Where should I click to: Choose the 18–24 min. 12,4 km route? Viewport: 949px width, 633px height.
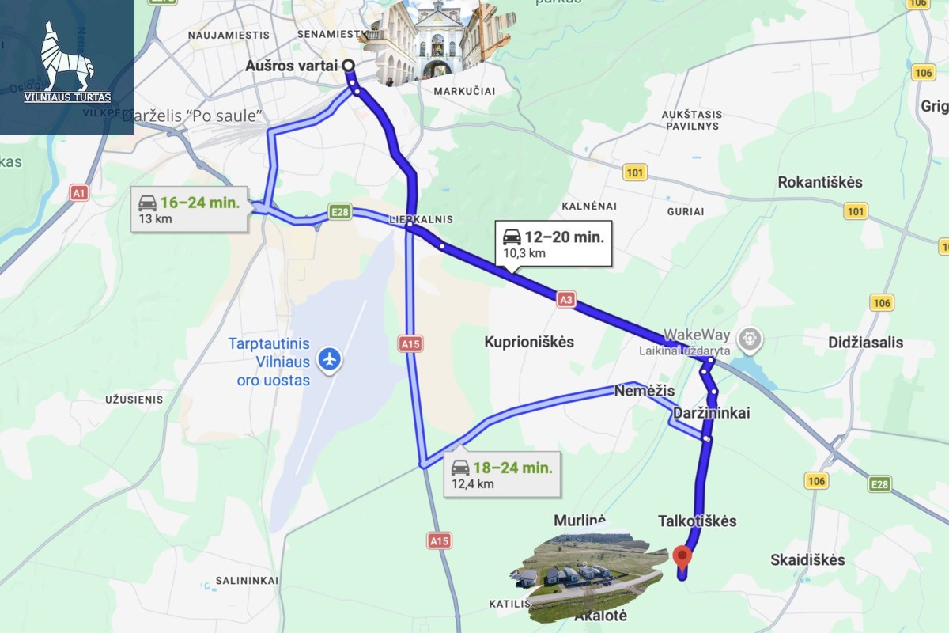click(x=502, y=475)
